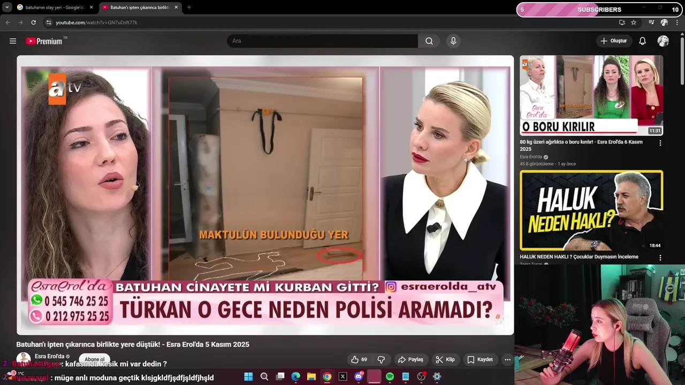Screen dimensions: 685x385
Task: Click video title 'Batuhan'ı ipten çıkarınca birlikte yere düştük'
Action: (x=133, y=344)
